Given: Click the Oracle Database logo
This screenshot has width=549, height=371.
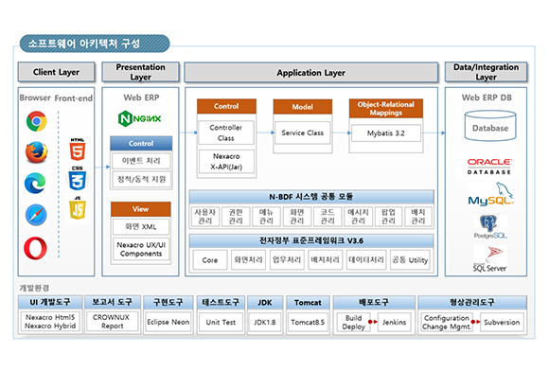Looking at the screenshot, I should 489,167.
